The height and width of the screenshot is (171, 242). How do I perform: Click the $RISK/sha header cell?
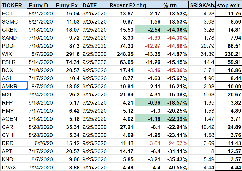coord(202,5)
